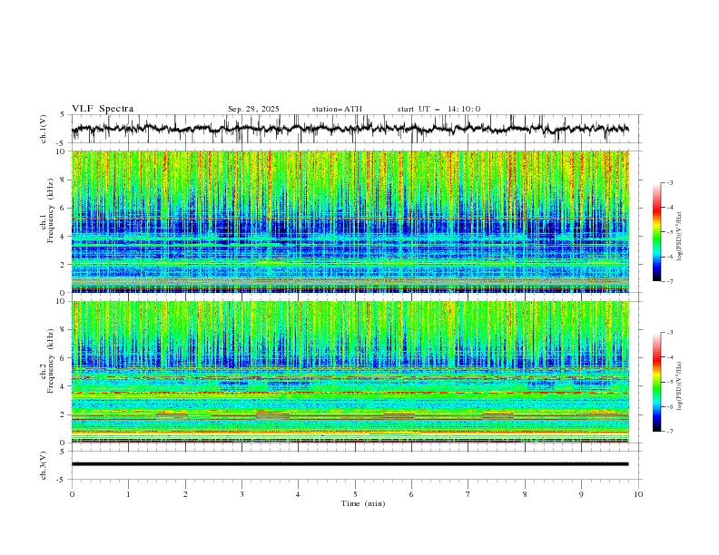Click the log(PSD) label beside ch.2 colorbar

[x=679, y=386]
